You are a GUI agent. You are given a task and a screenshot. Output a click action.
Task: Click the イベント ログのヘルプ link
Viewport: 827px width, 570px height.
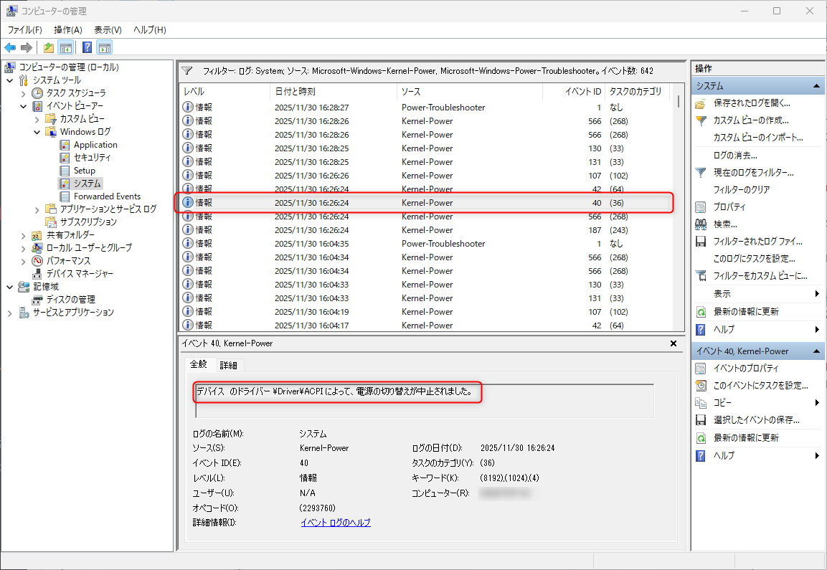click(336, 522)
